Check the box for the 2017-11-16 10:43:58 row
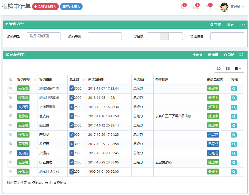 tap(11, 116)
